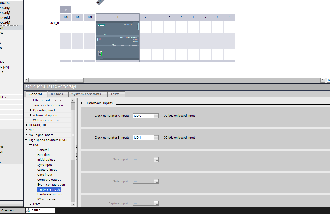This screenshot has height=214, width=330.
Task: Click the Clock generator A input field
Action: click(143, 116)
